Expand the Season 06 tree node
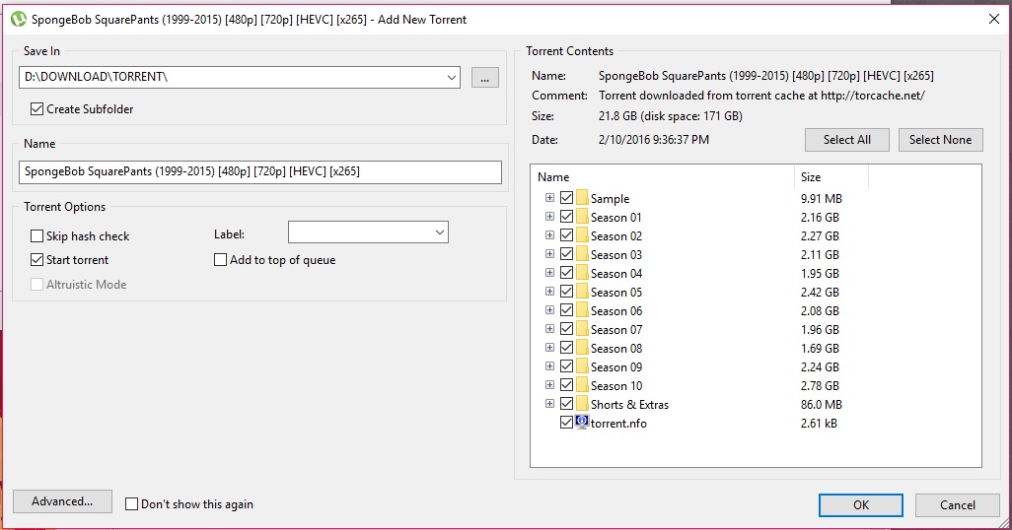 coord(549,309)
